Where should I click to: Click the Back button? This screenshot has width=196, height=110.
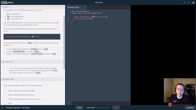[79, 108]
